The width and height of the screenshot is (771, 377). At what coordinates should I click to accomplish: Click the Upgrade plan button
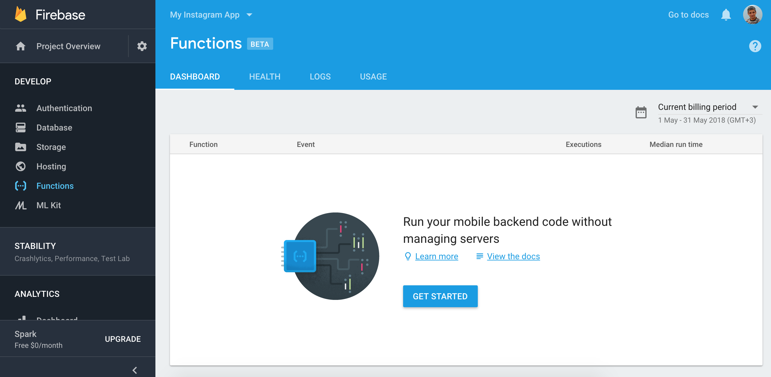[123, 339]
